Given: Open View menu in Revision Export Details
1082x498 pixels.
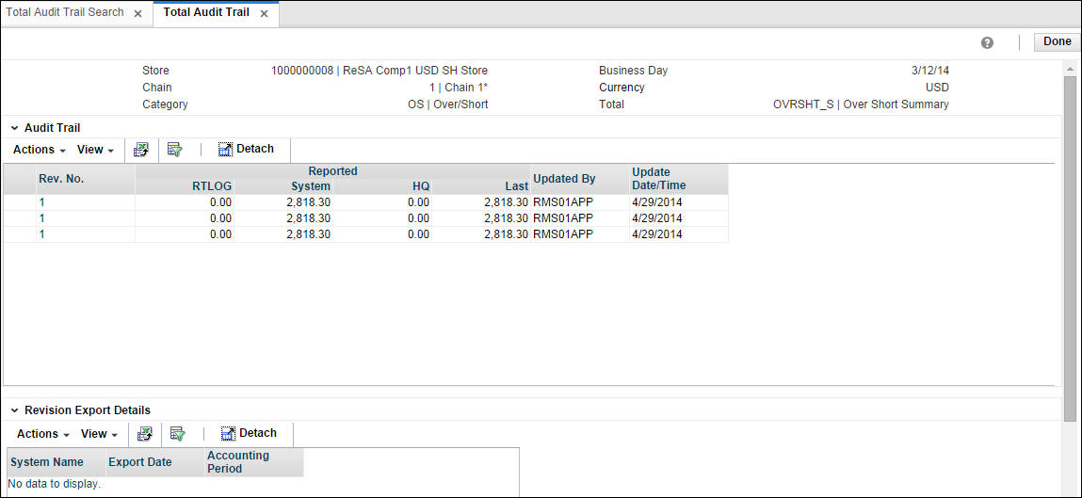Looking at the screenshot, I should click(99, 434).
